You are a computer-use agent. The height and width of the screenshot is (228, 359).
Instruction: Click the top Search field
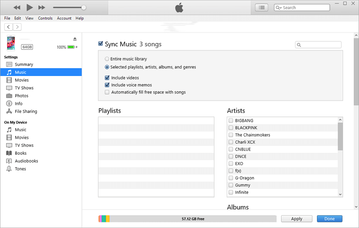pos(302,8)
